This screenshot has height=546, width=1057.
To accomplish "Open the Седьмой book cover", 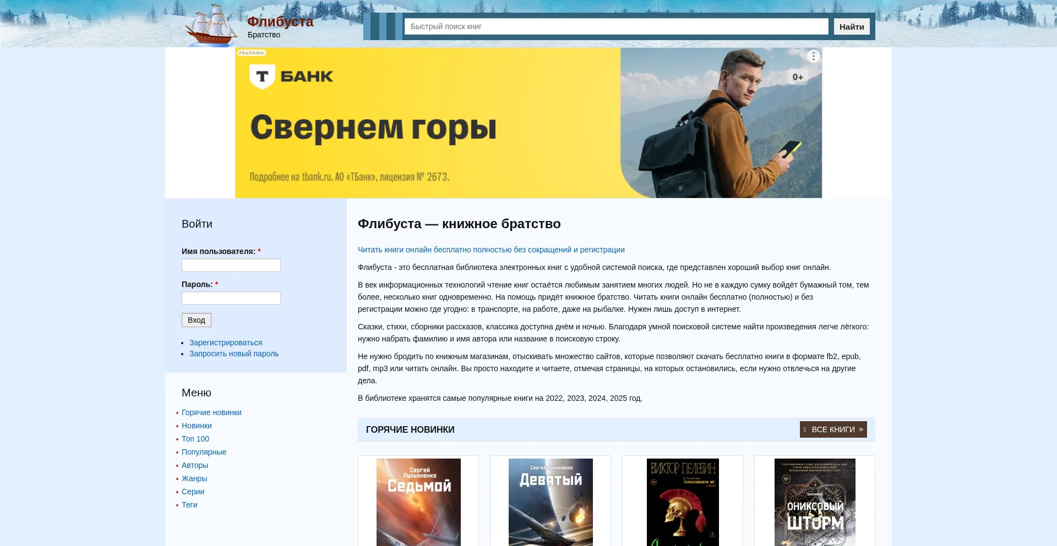I will pyautogui.click(x=418, y=501).
